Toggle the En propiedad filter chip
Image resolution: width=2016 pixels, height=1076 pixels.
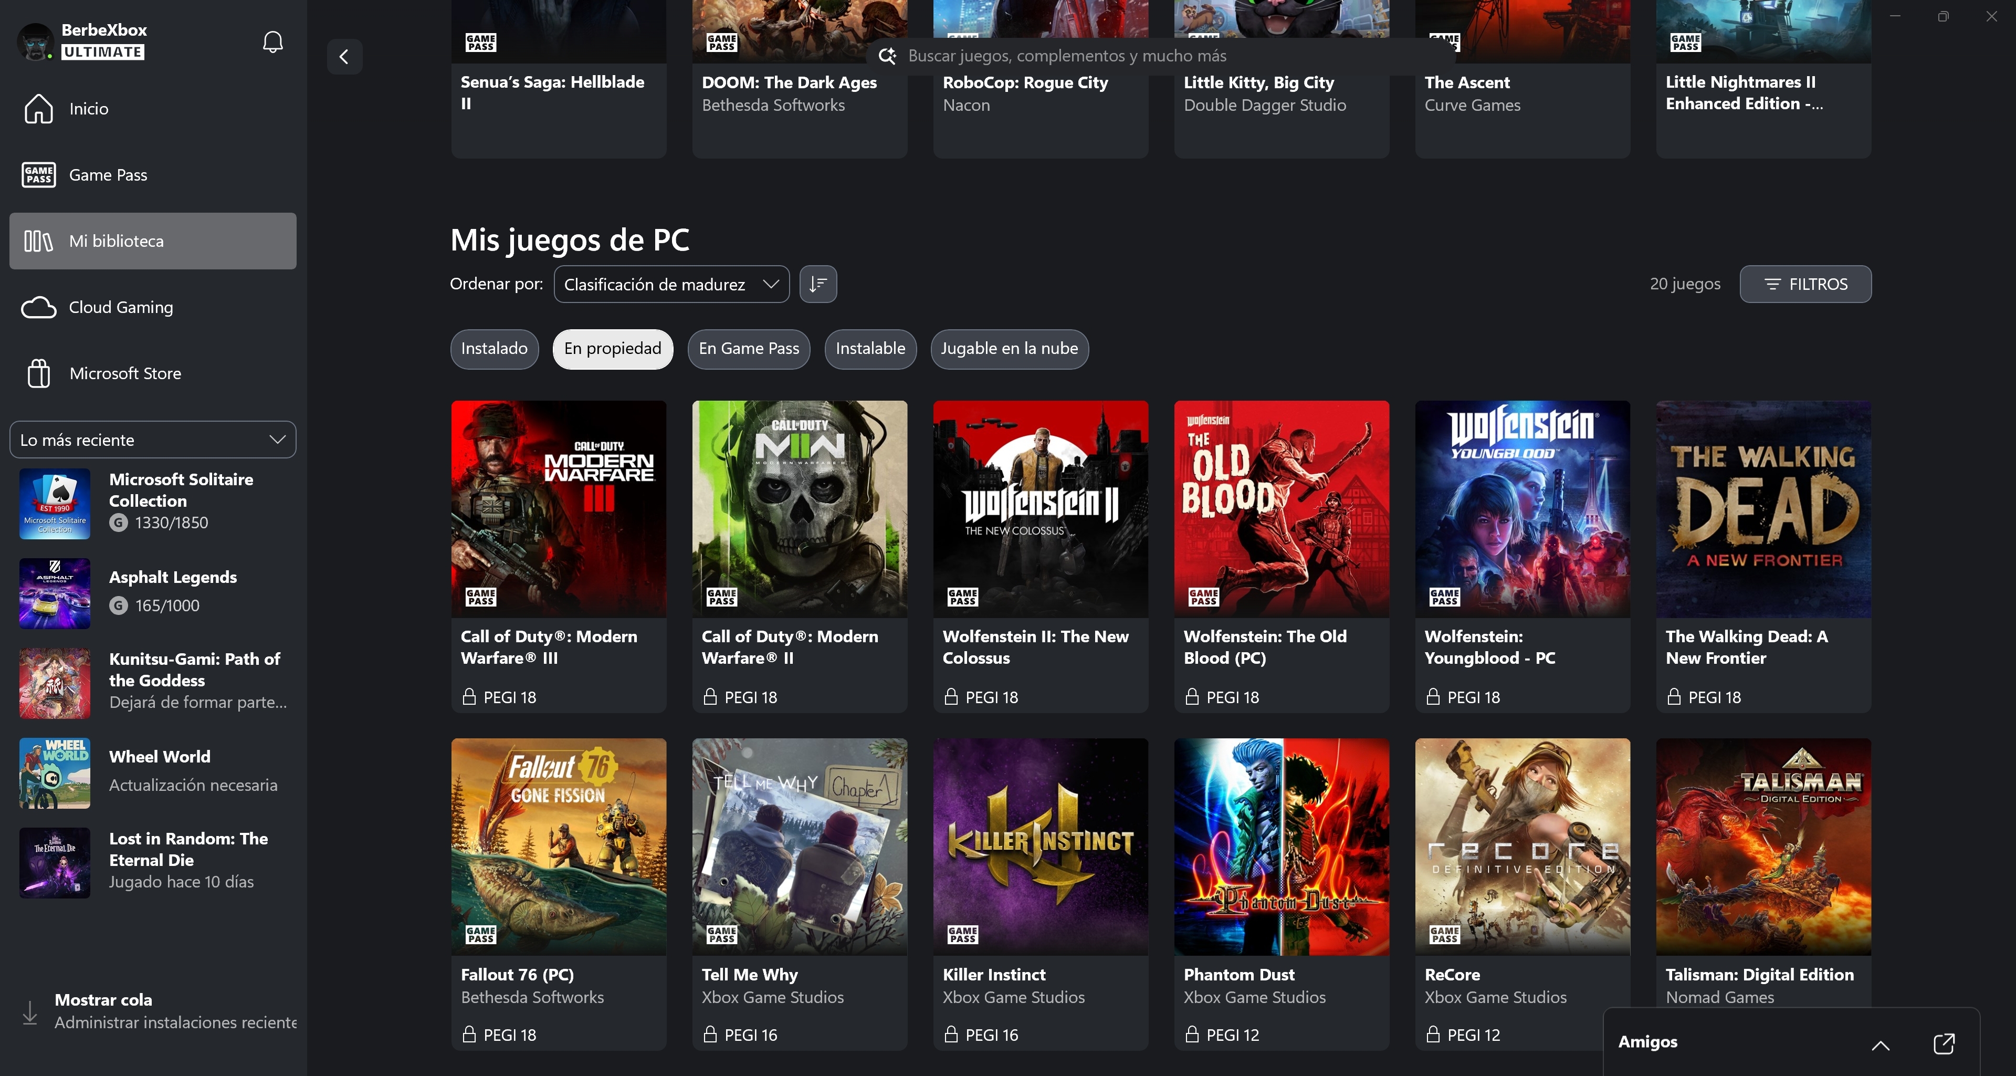click(613, 349)
